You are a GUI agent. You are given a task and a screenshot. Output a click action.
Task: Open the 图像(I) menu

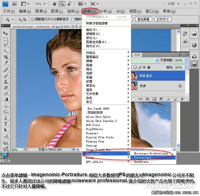[41, 11]
